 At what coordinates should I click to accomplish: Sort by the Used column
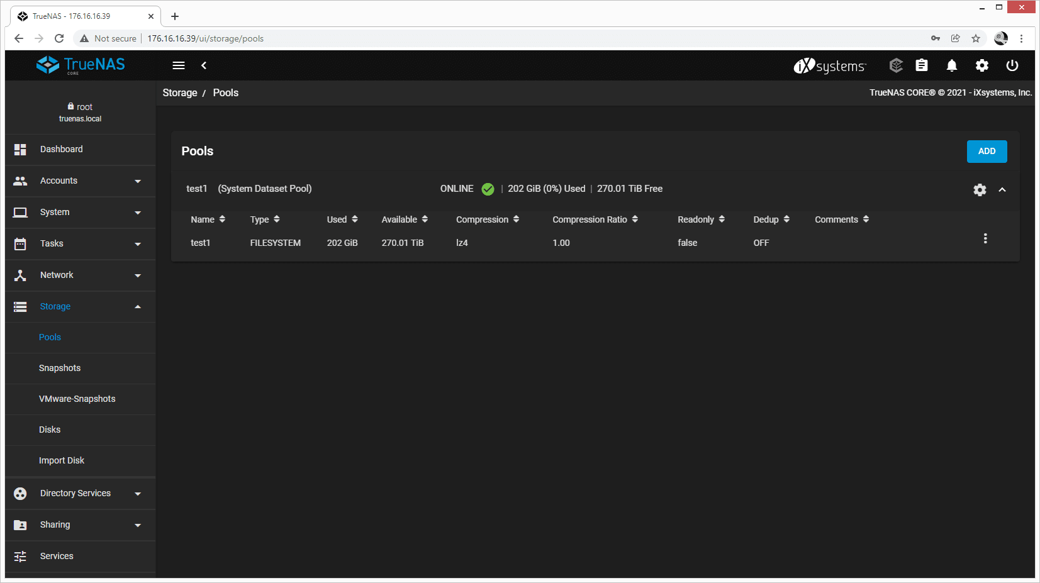pos(342,219)
